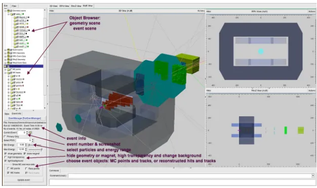Click the Current Event number field
The height and width of the screenshot is (188, 317).
coord(22,132)
